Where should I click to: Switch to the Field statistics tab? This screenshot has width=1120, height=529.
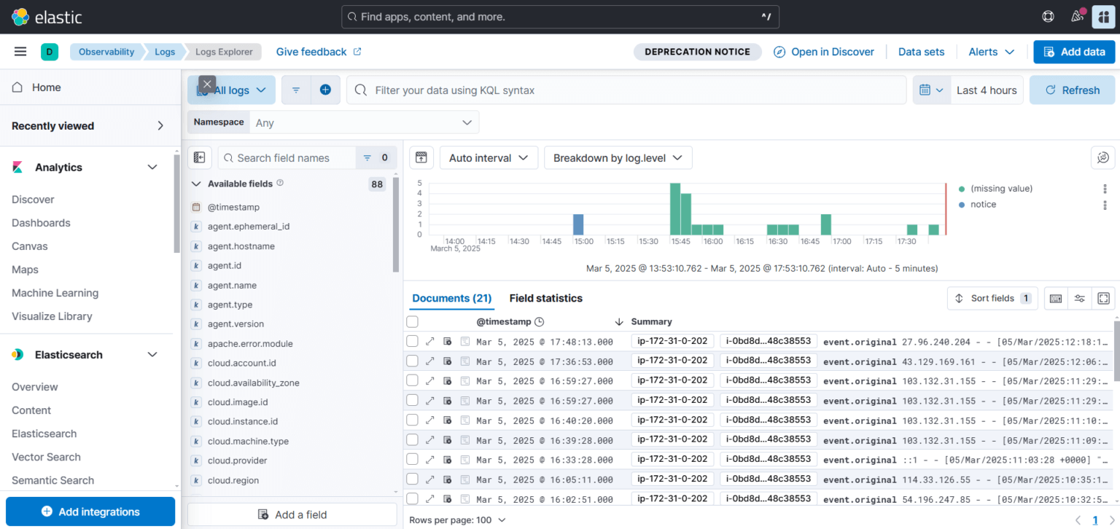click(x=545, y=298)
